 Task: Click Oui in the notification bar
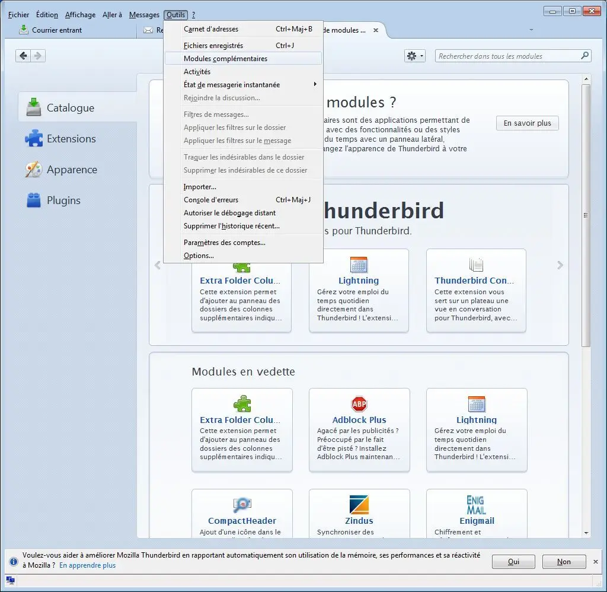point(513,561)
